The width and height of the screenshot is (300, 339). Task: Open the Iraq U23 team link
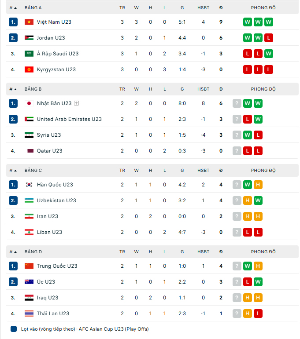(x=48, y=298)
